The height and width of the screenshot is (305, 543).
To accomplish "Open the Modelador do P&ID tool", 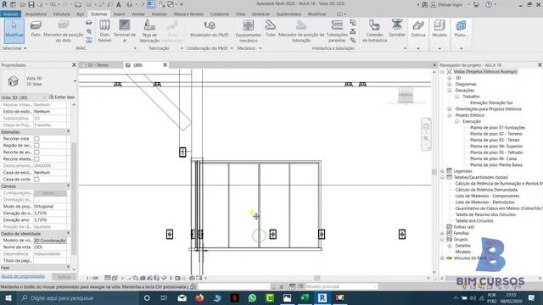I will click(x=210, y=29).
